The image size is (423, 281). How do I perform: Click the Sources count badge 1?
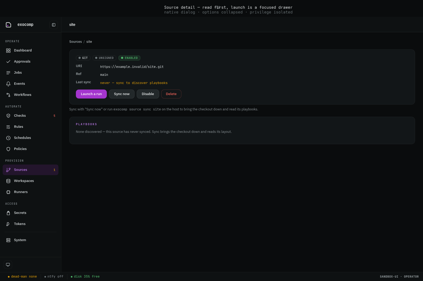54,170
